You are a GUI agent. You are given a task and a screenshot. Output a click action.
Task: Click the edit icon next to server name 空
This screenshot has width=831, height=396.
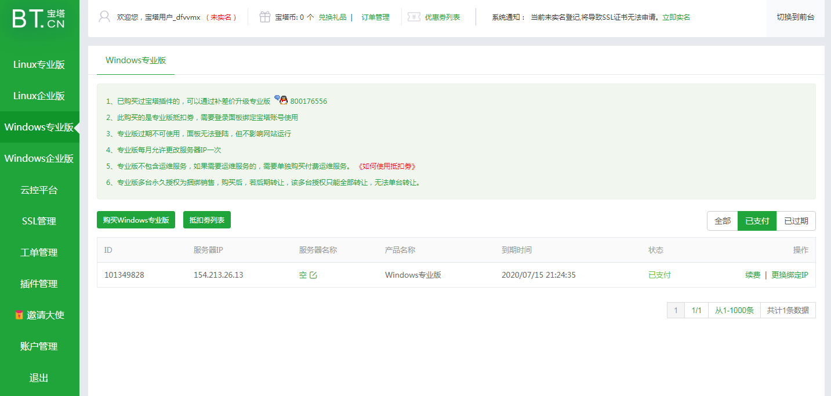click(x=313, y=275)
